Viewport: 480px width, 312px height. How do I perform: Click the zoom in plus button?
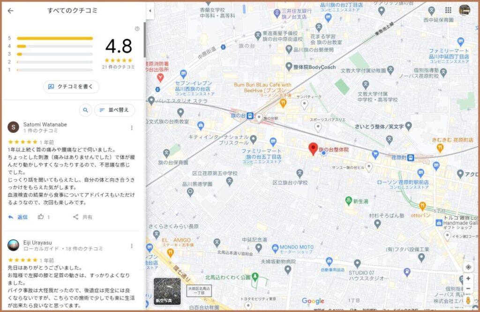[468, 278]
